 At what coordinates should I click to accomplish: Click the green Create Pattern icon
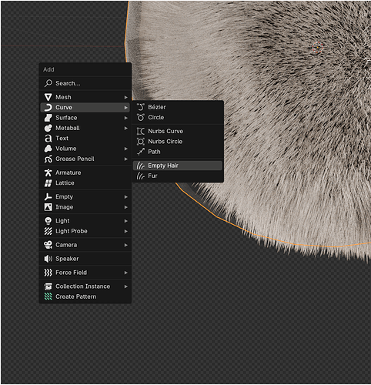coord(48,296)
